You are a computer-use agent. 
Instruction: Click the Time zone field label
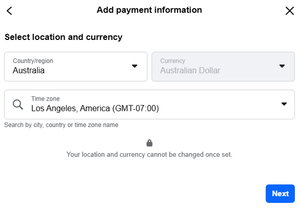[46, 99]
